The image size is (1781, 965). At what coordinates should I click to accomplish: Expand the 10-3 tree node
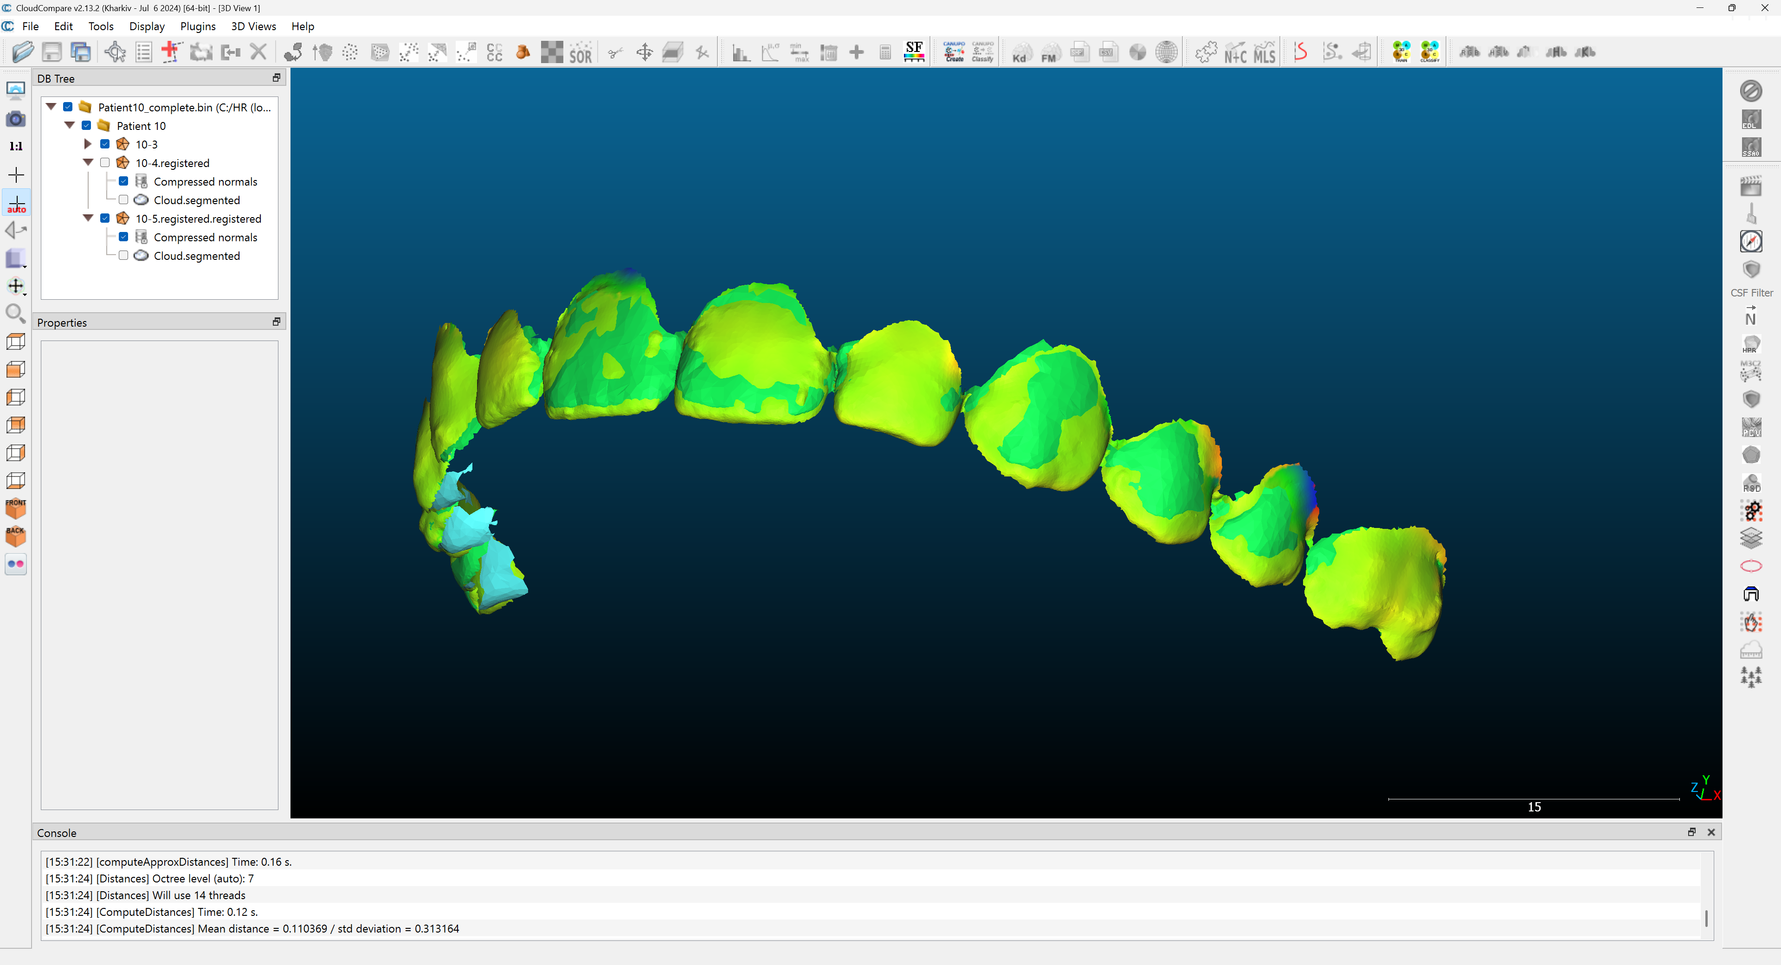(88, 144)
